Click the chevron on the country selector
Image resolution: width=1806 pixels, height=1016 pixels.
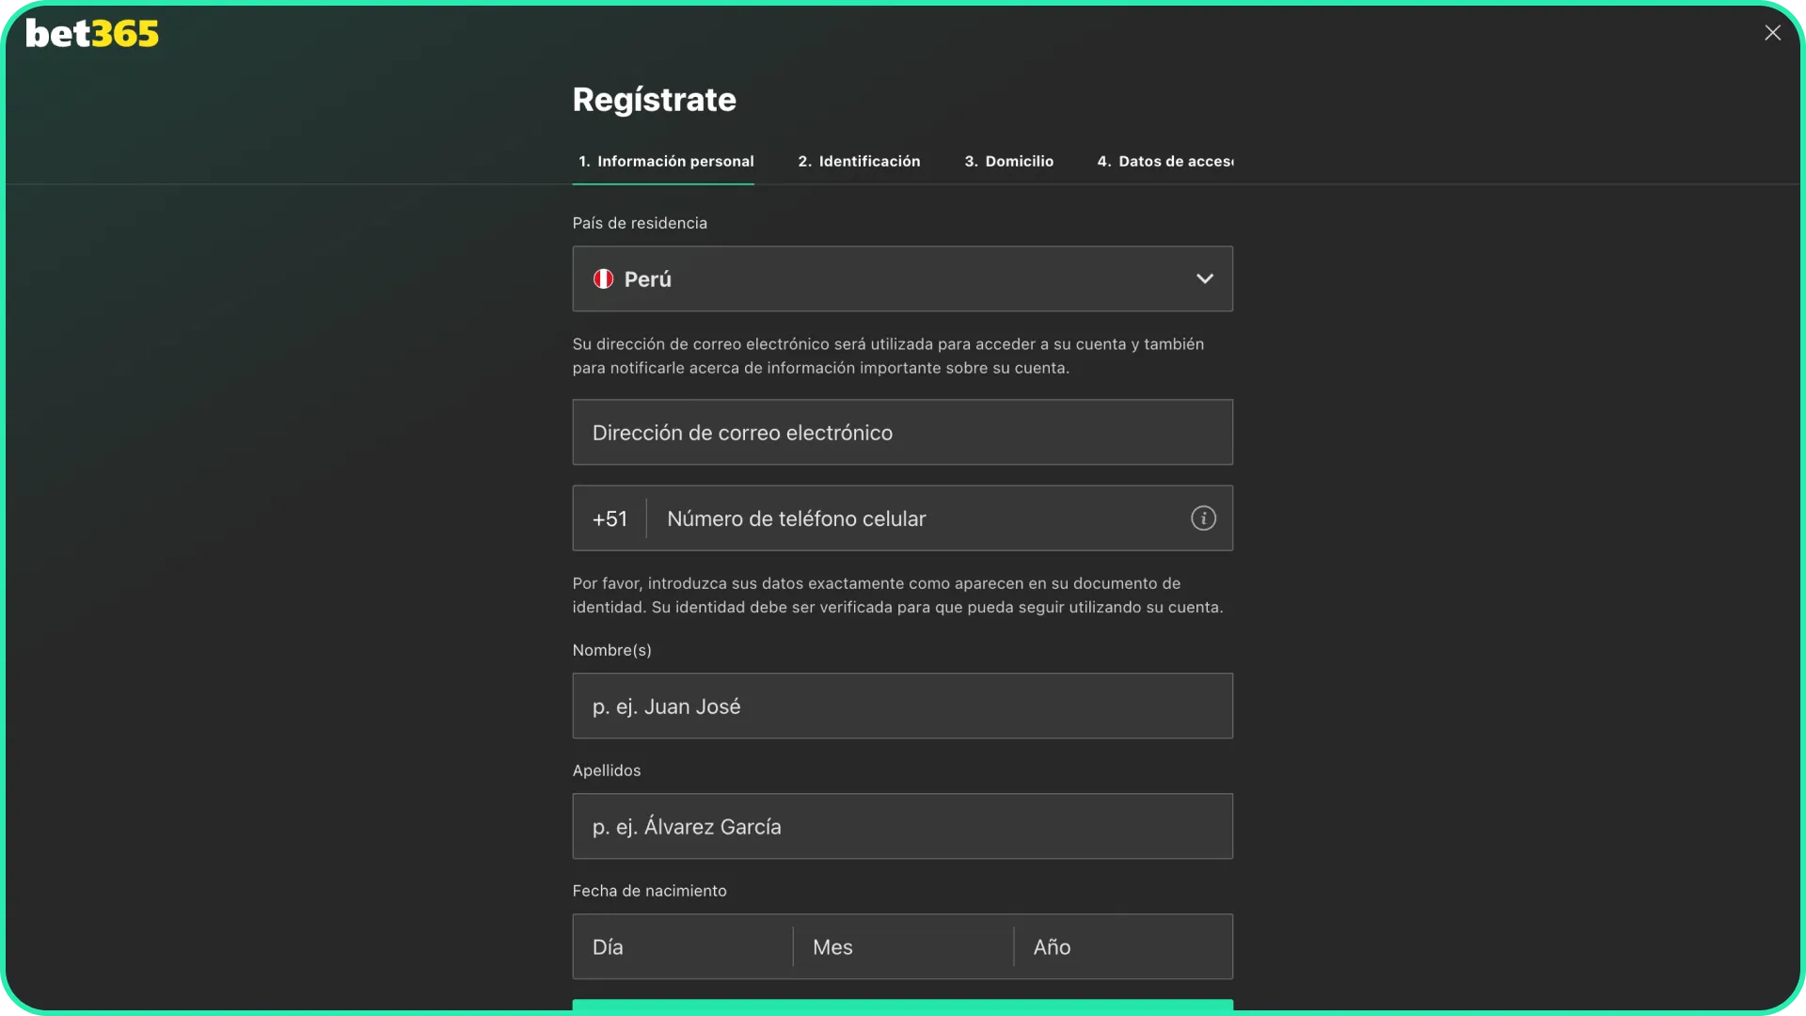click(x=1205, y=278)
